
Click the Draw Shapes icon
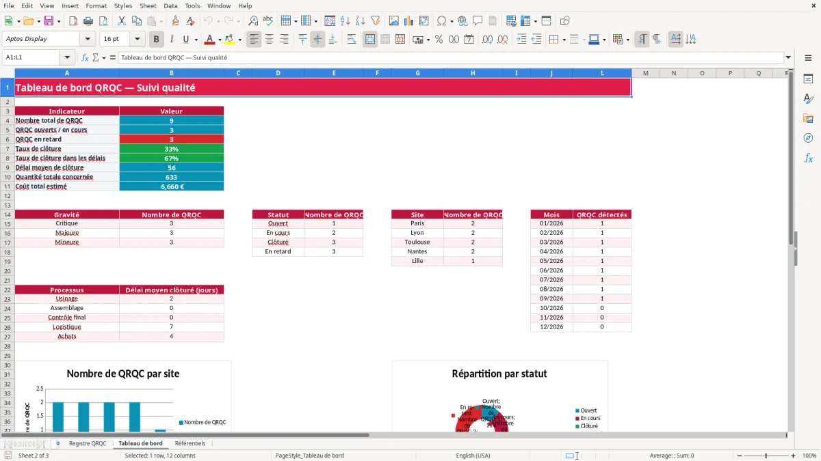tap(565, 21)
